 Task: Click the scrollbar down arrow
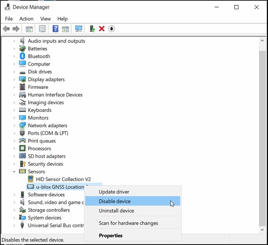(262, 230)
